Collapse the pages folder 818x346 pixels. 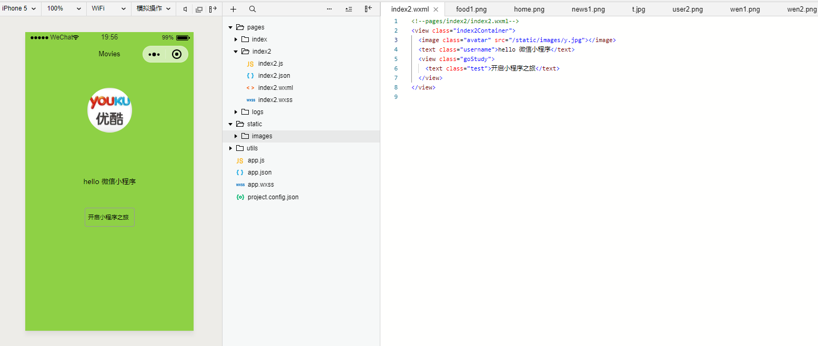(x=230, y=27)
